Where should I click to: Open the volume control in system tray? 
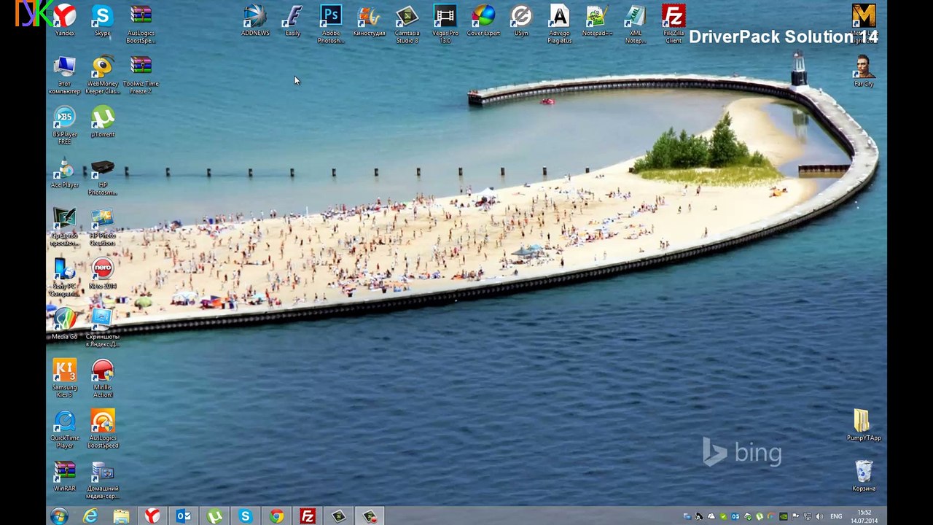pos(819,517)
